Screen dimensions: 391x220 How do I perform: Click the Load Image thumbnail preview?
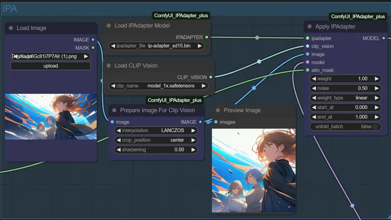click(51, 117)
